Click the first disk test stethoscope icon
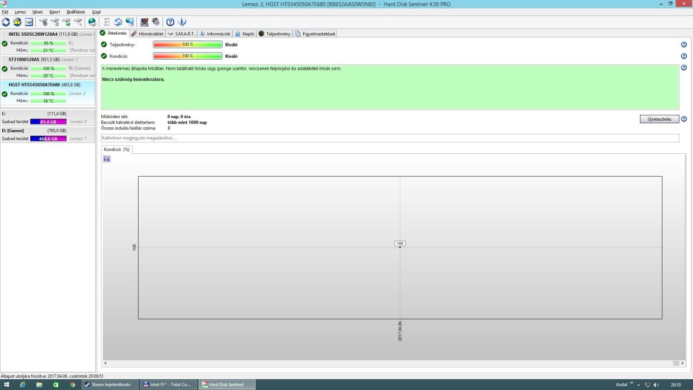Image resolution: width=693 pixels, height=390 pixels. point(43,22)
